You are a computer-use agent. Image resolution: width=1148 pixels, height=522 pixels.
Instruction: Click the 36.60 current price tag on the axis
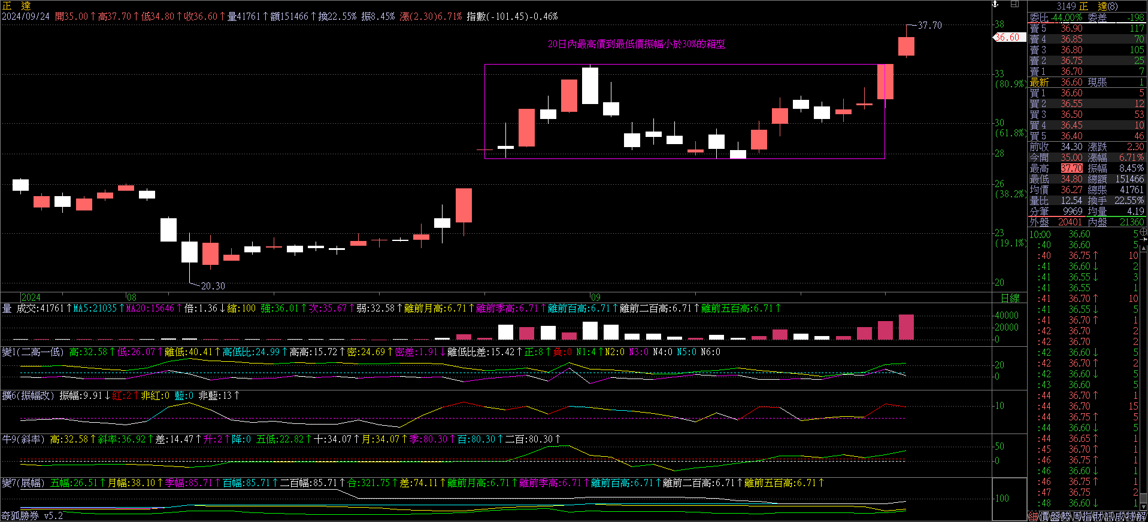pyautogui.click(x=1008, y=37)
